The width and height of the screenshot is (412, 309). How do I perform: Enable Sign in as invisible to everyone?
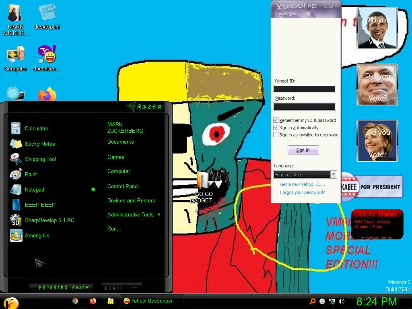pyautogui.click(x=276, y=135)
